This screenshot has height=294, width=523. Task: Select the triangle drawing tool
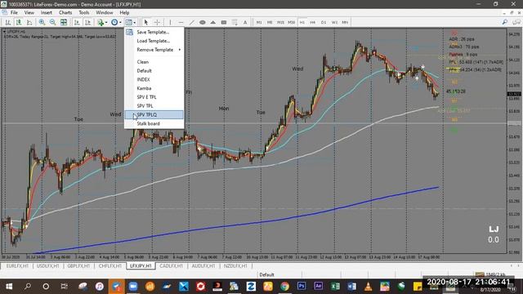[x=212, y=22]
